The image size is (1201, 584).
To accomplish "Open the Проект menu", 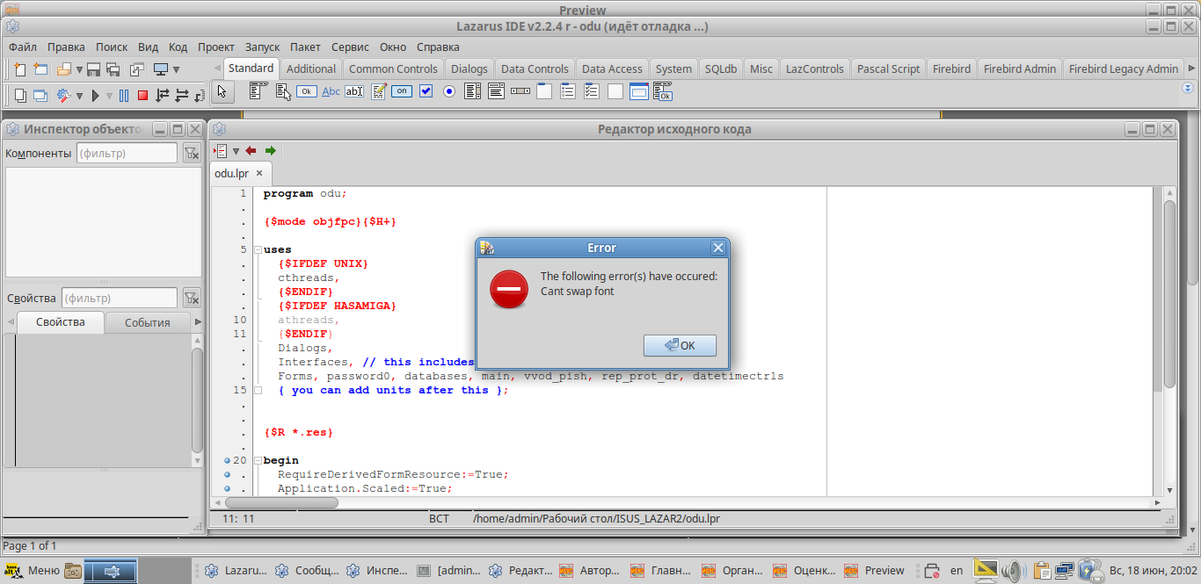I will (x=215, y=47).
